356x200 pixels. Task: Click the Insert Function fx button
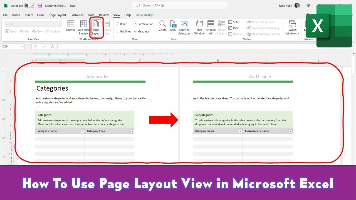tap(52, 46)
